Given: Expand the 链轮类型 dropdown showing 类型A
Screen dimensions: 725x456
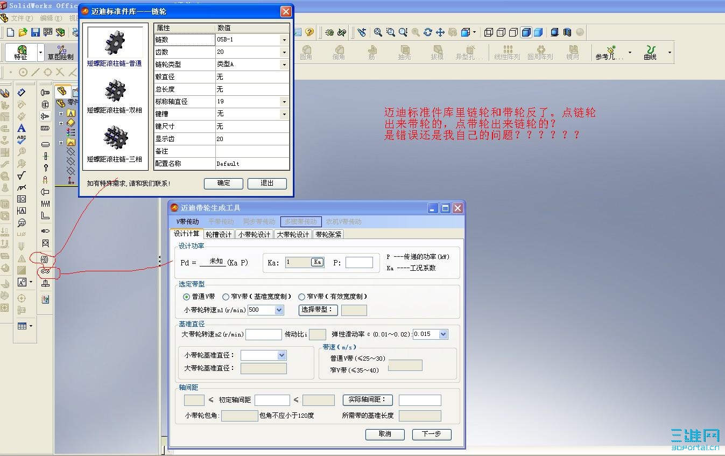Looking at the screenshot, I should coord(284,64).
